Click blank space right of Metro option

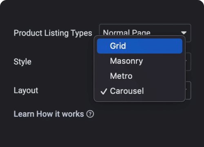[x=158, y=76]
